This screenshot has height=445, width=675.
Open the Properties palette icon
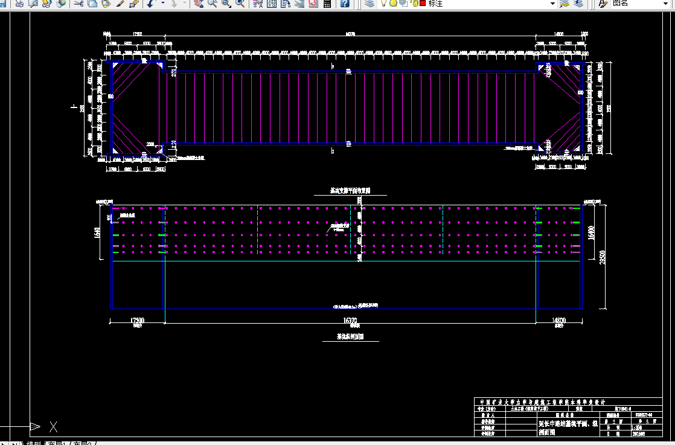(x=258, y=4)
